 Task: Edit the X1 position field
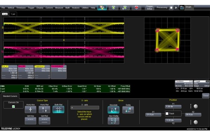click(x=153, y=115)
